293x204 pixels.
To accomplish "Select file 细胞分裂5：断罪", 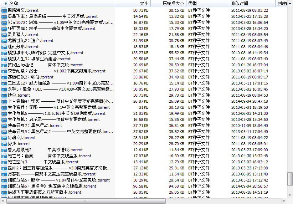I will coord(58,180).
